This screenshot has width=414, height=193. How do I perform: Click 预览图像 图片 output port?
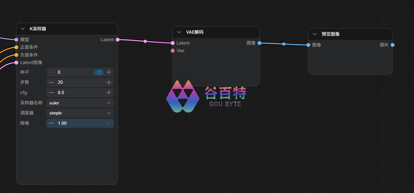pyautogui.click(x=393, y=45)
